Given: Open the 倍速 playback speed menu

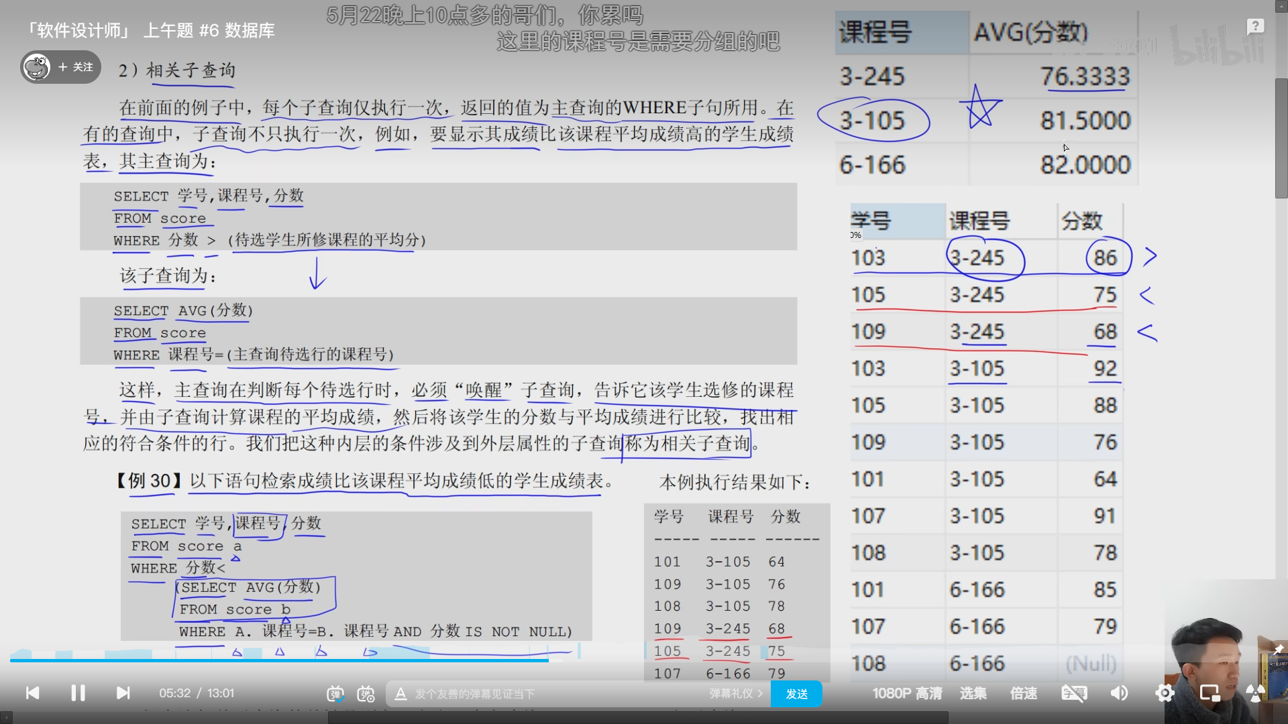Looking at the screenshot, I should [x=1024, y=693].
